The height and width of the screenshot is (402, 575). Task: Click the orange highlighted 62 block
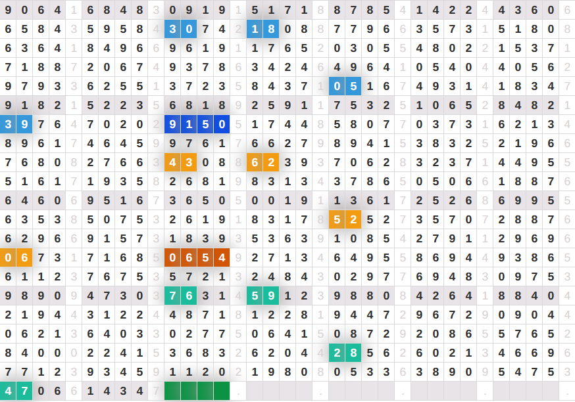262,162
